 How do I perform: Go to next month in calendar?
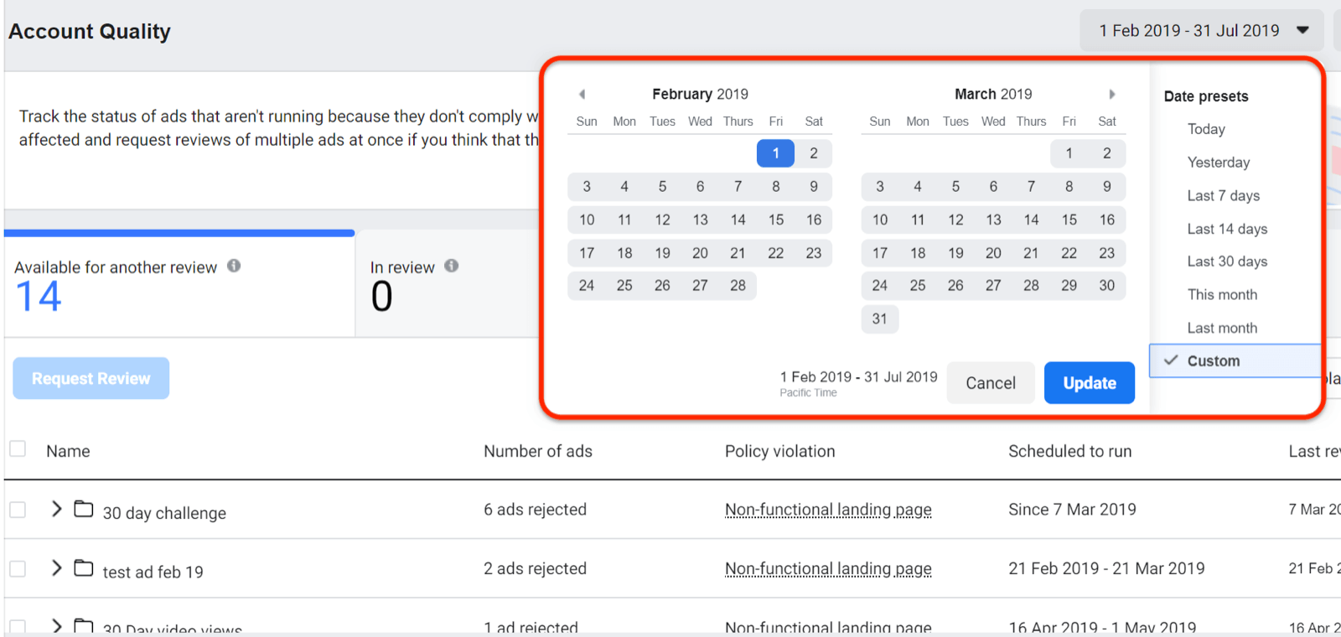[1112, 94]
